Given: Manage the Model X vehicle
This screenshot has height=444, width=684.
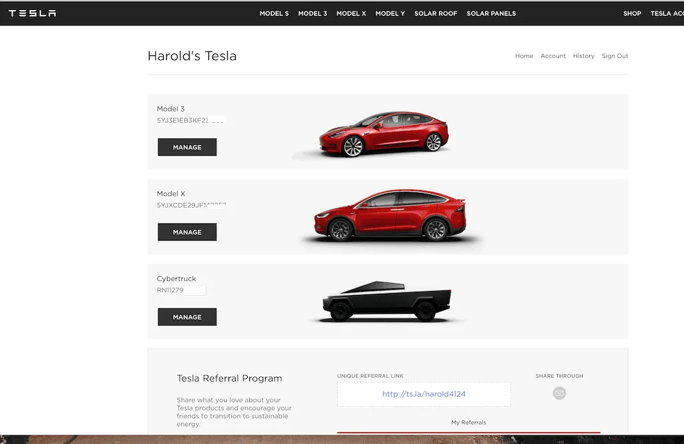Looking at the screenshot, I should (x=187, y=232).
